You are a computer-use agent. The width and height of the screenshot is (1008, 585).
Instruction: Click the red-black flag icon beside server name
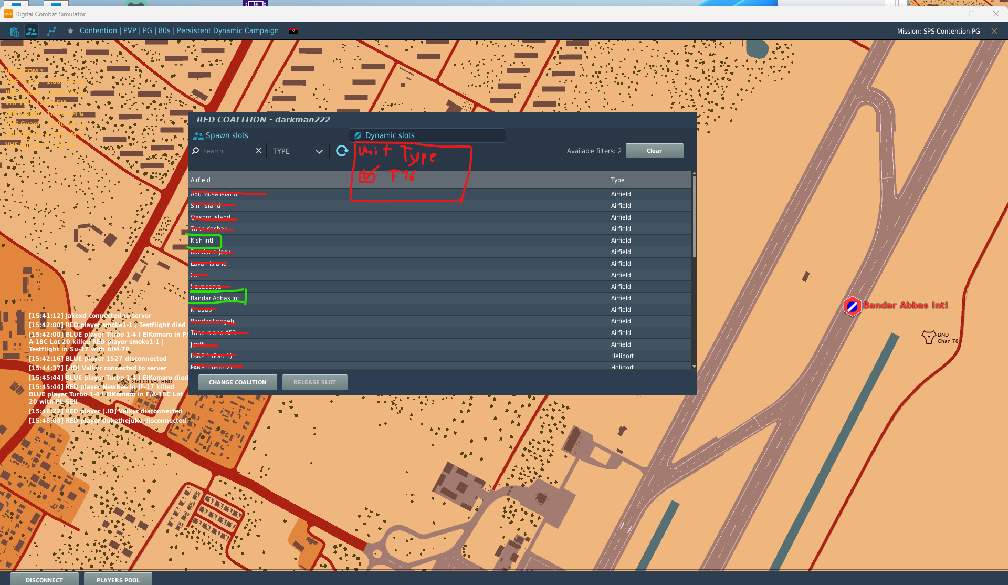click(x=293, y=31)
